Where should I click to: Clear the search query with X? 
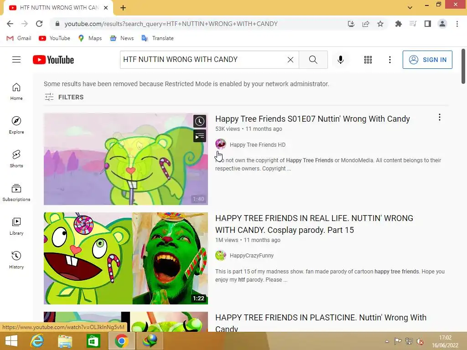(x=291, y=60)
